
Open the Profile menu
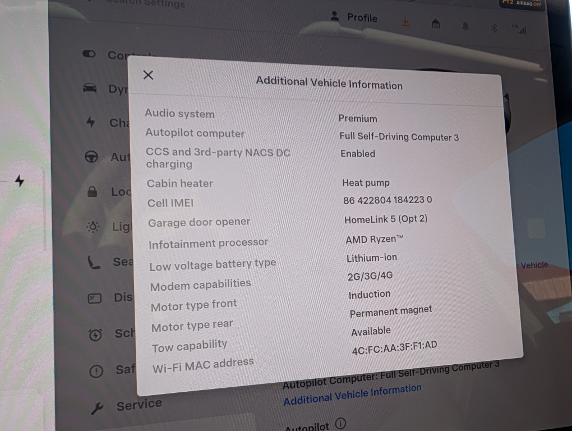click(354, 17)
